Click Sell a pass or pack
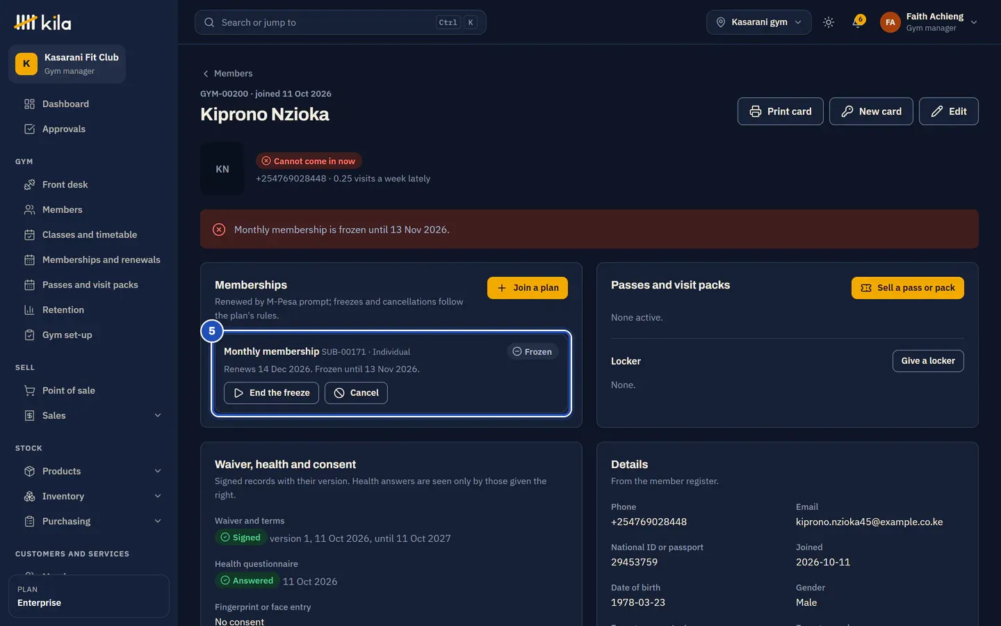Screen dimensions: 1001x626 (x=907, y=288)
